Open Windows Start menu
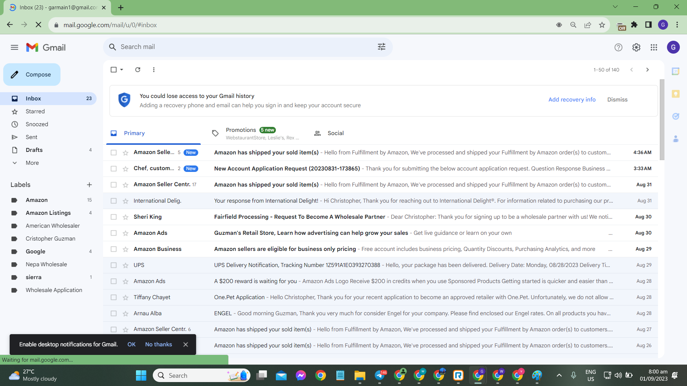The image size is (687, 386). click(x=141, y=375)
